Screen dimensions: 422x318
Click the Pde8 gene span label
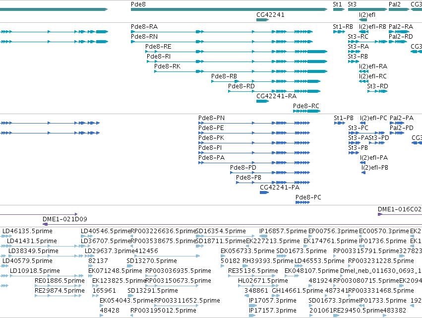(138, 4)
